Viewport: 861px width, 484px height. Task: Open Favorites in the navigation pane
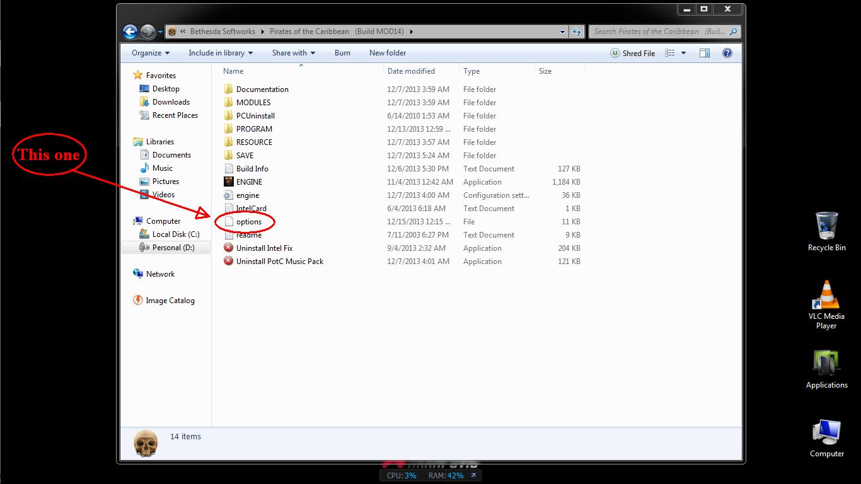point(161,76)
